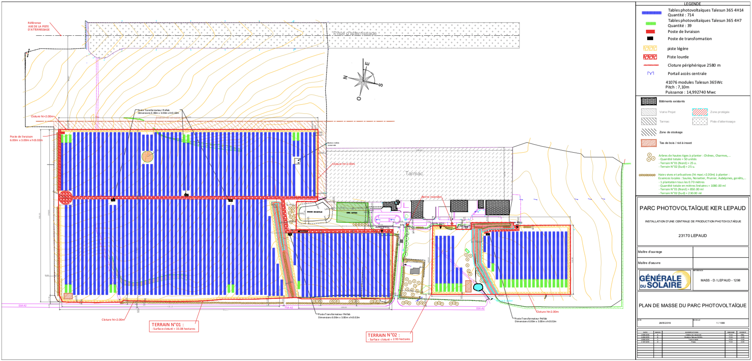Click the compass rose on the plan
This screenshot has width=752, height=361.
(x=363, y=80)
